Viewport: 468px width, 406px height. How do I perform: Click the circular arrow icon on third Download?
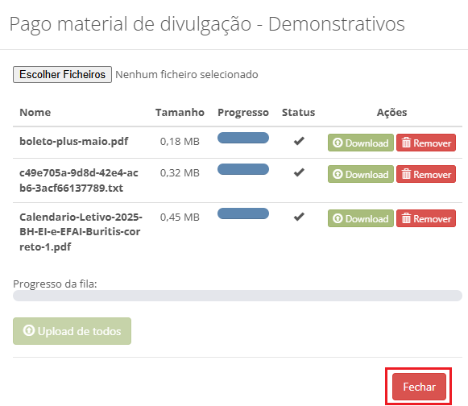pos(338,218)
